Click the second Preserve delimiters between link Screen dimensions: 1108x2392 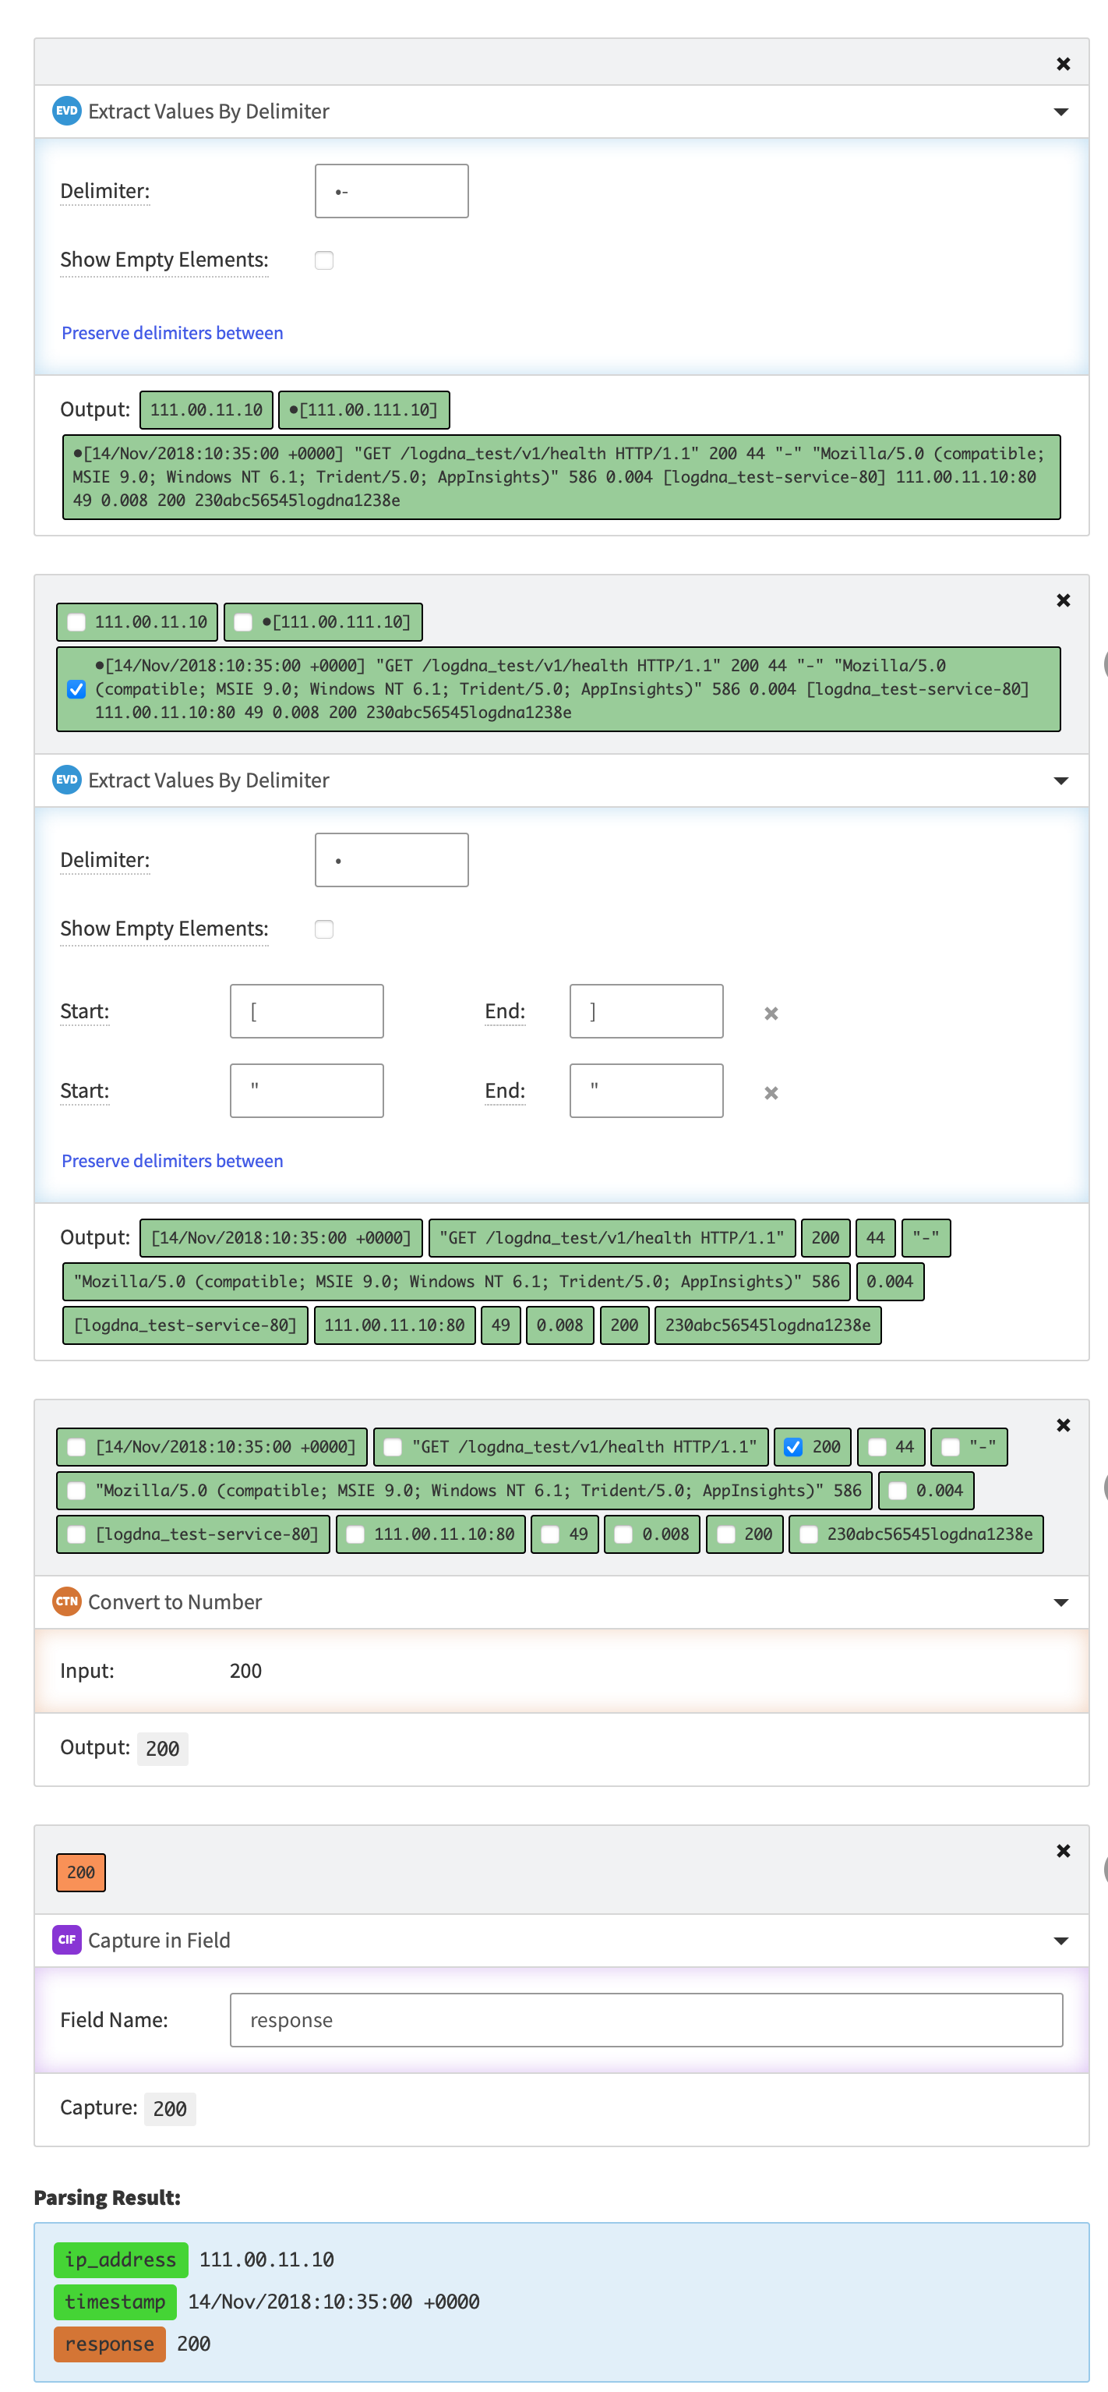pos(173,1161)
